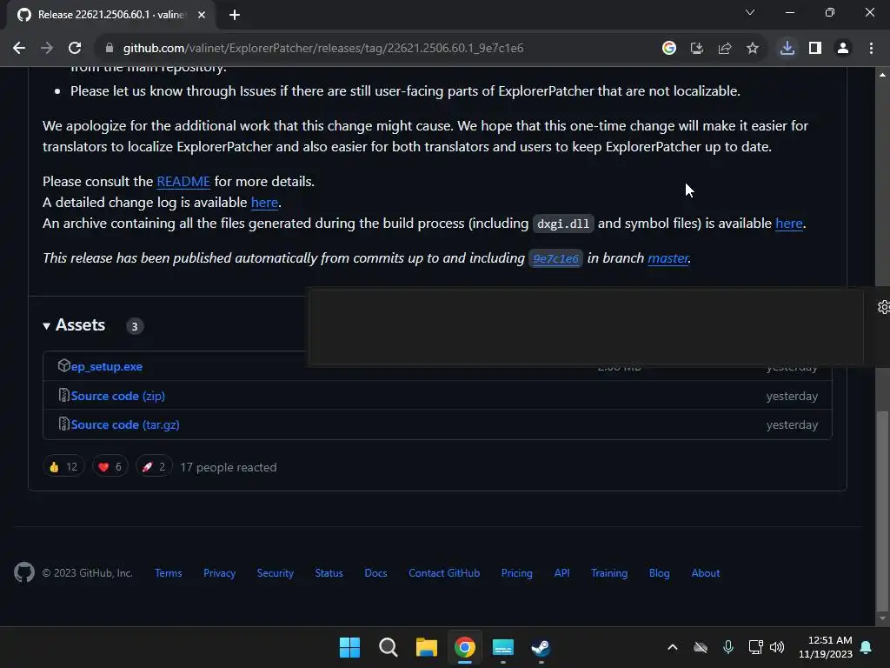Screen dimensions: 890x668
Task: Share this page via toolbar icon
Action: pos(725,49)
